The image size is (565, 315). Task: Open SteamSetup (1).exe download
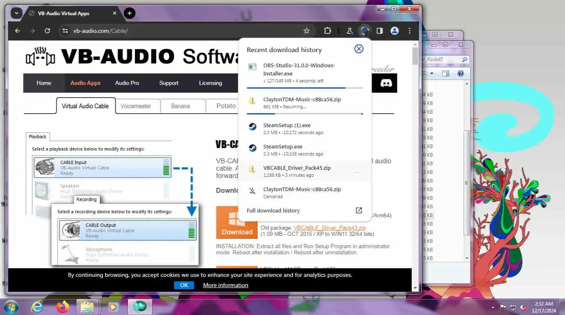coord(305,129)
